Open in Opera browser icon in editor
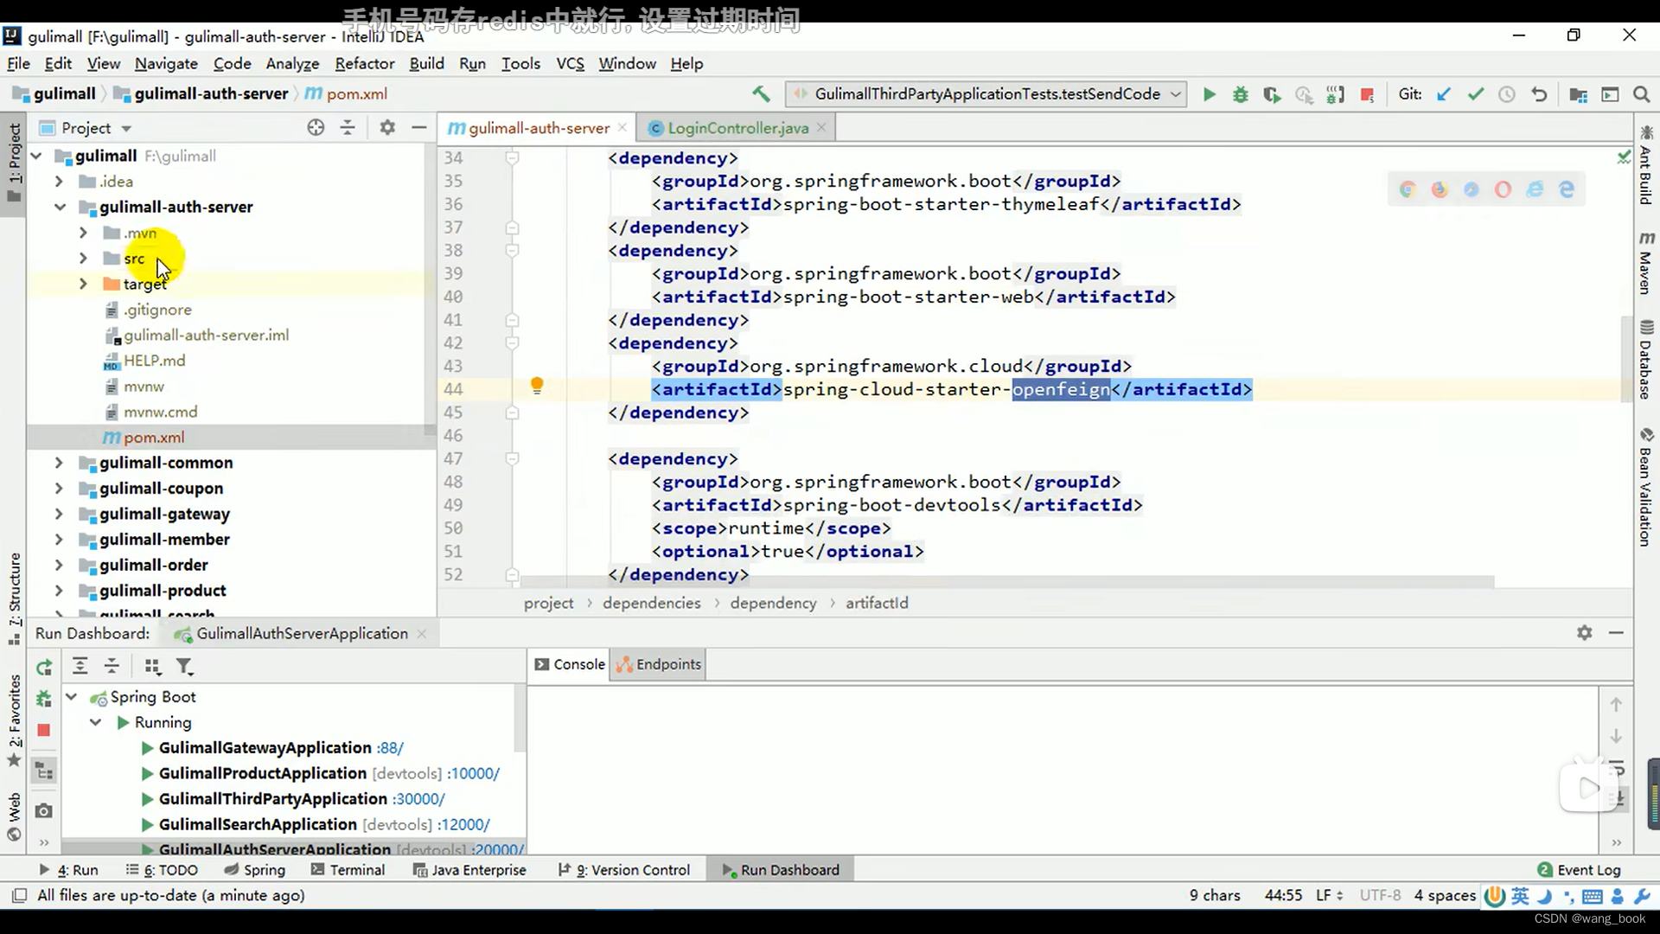 1503,189
